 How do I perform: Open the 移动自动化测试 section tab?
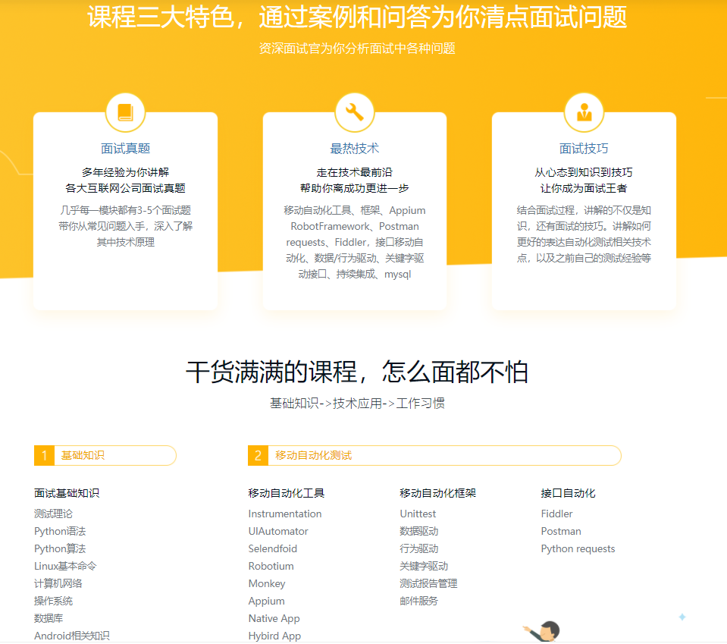point(313,455)
